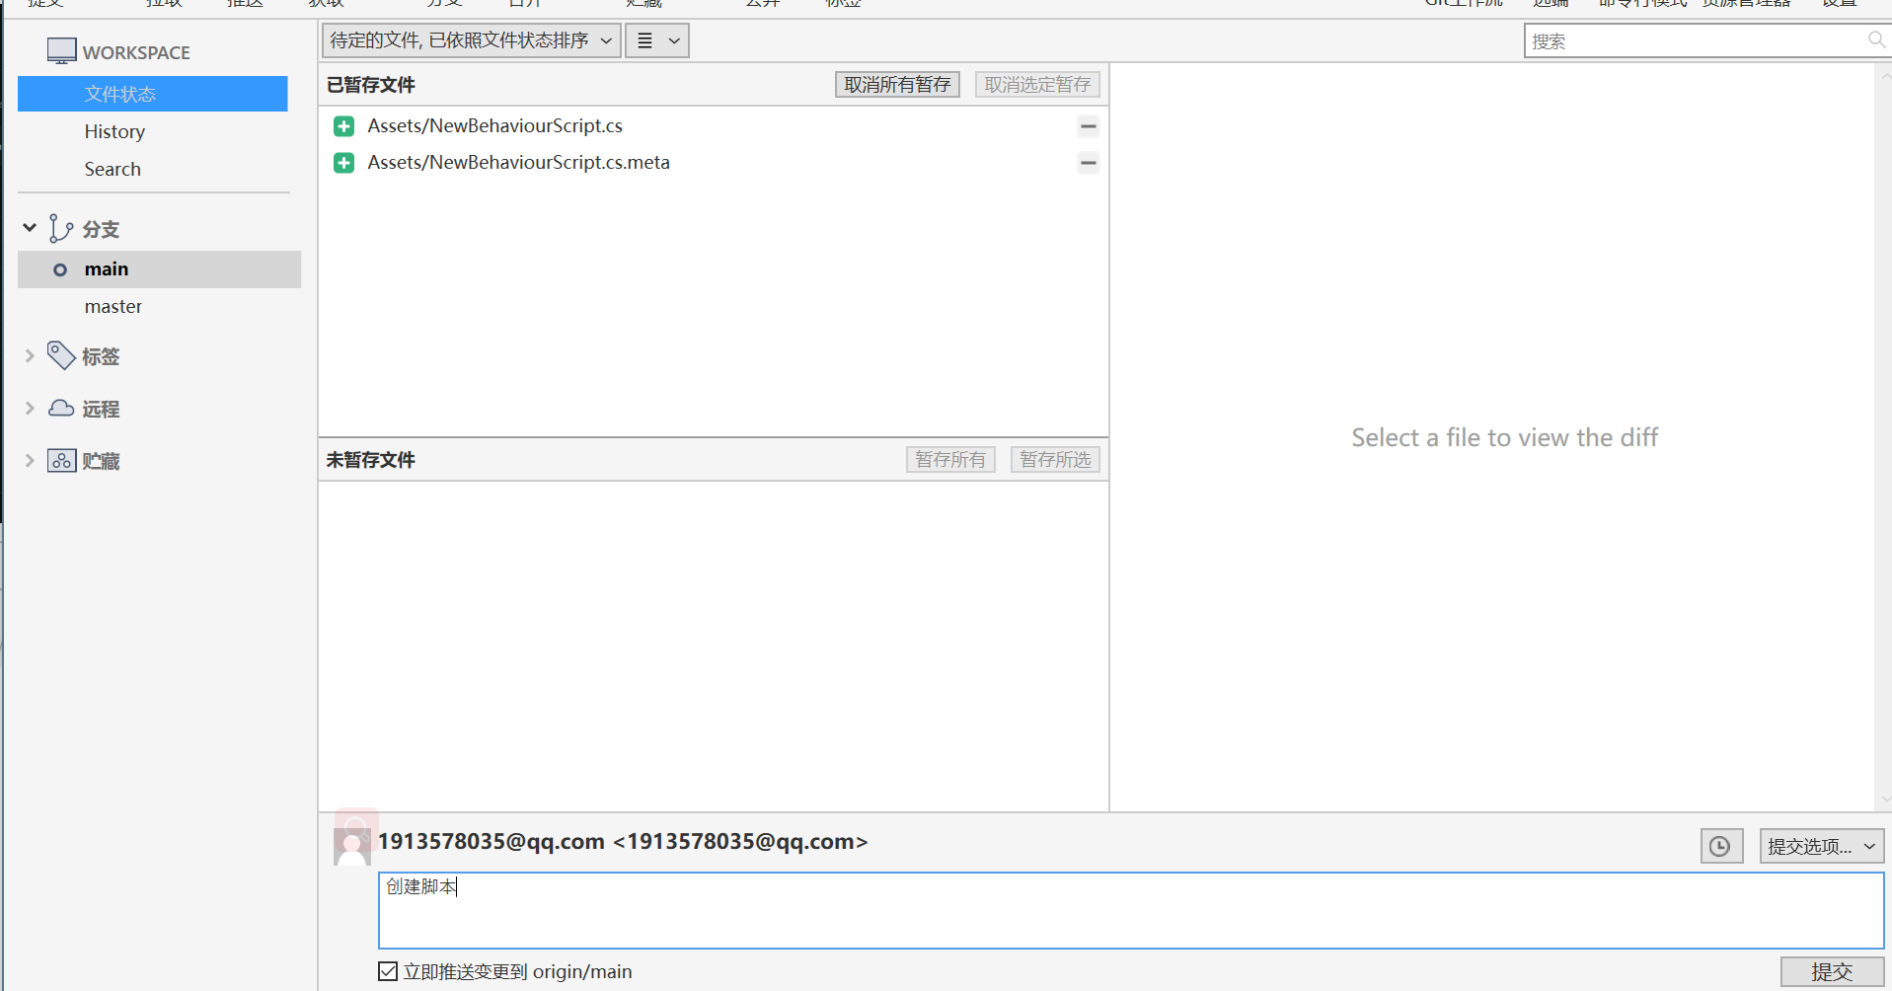The height and width of the screenshot is (991, 1892).
Task: Open the 提交选项 commit options dropdown
Action: click(1821, 846)
